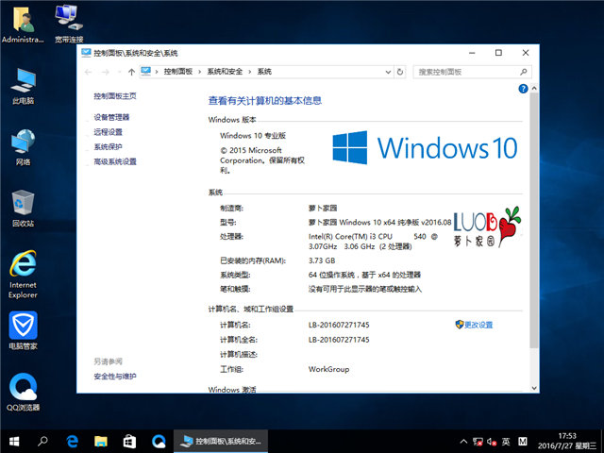Switch to 控制面板 taskbar window button
The image size is (604, 453).
point(221,441)
